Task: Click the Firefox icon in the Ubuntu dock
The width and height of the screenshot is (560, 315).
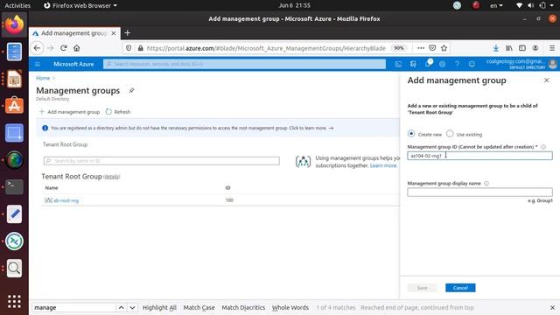Action: [x=14, y=24]
